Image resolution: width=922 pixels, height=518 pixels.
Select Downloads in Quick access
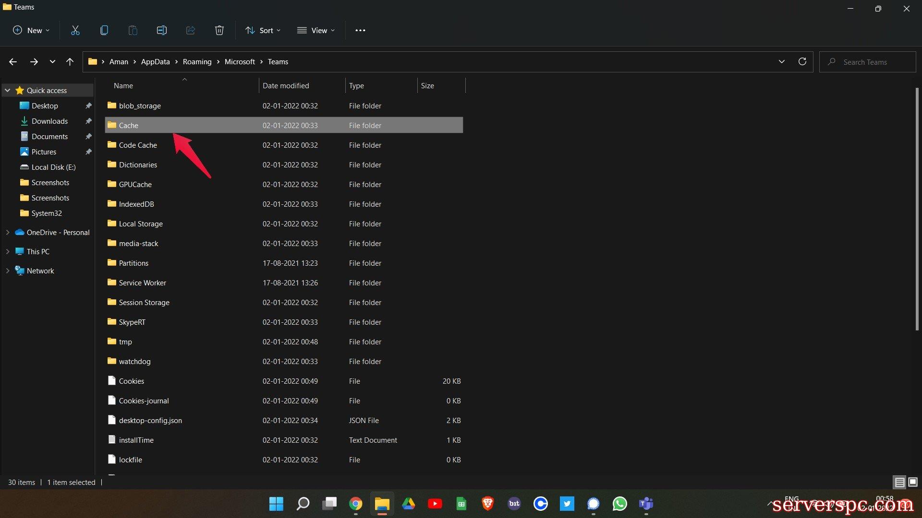49,121
